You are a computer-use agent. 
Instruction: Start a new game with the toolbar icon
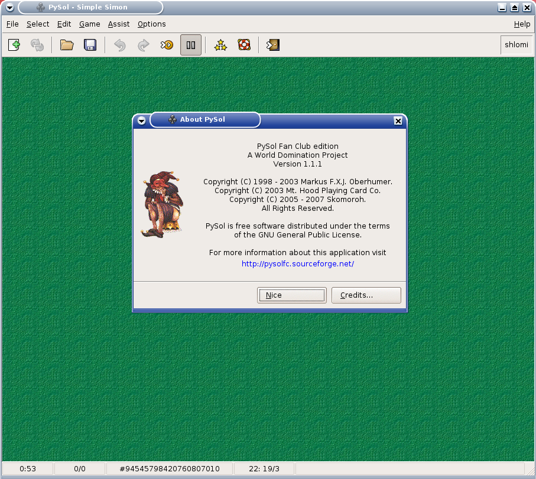coord(14,45)
